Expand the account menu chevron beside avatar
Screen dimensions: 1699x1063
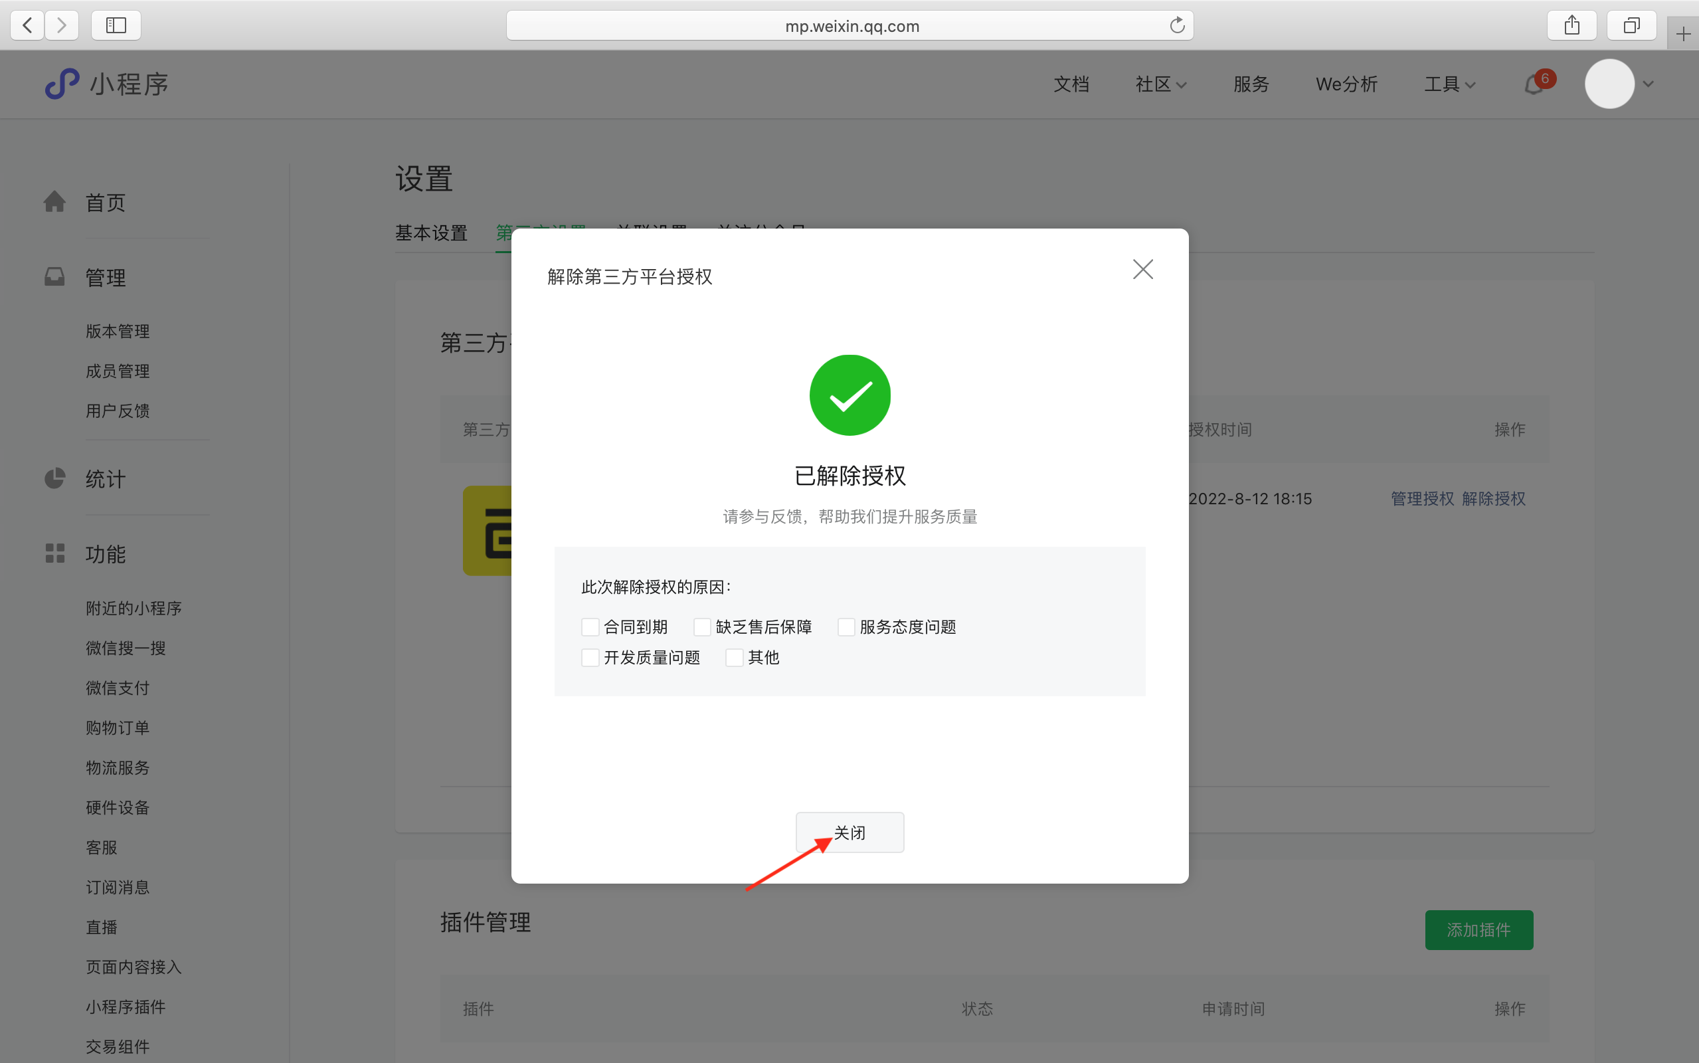coord(1649,84)
